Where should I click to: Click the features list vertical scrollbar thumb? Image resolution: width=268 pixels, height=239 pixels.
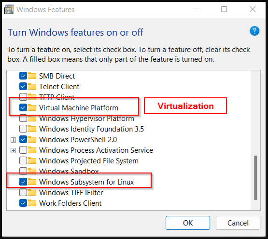(x=255, y=177)
